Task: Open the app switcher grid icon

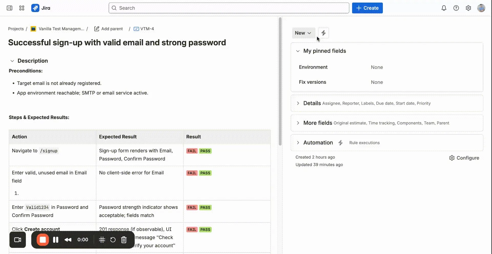Action: (22, 8)
